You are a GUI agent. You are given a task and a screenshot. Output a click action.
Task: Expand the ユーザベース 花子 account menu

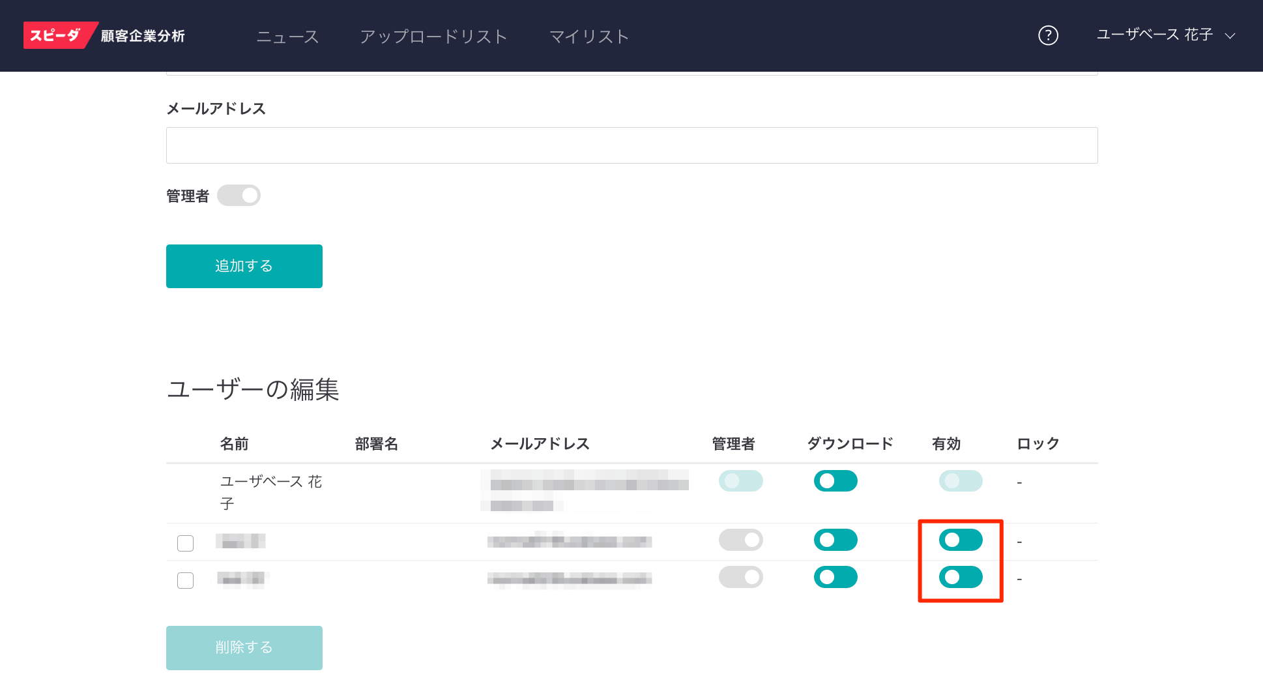[x=1165, y=35]
